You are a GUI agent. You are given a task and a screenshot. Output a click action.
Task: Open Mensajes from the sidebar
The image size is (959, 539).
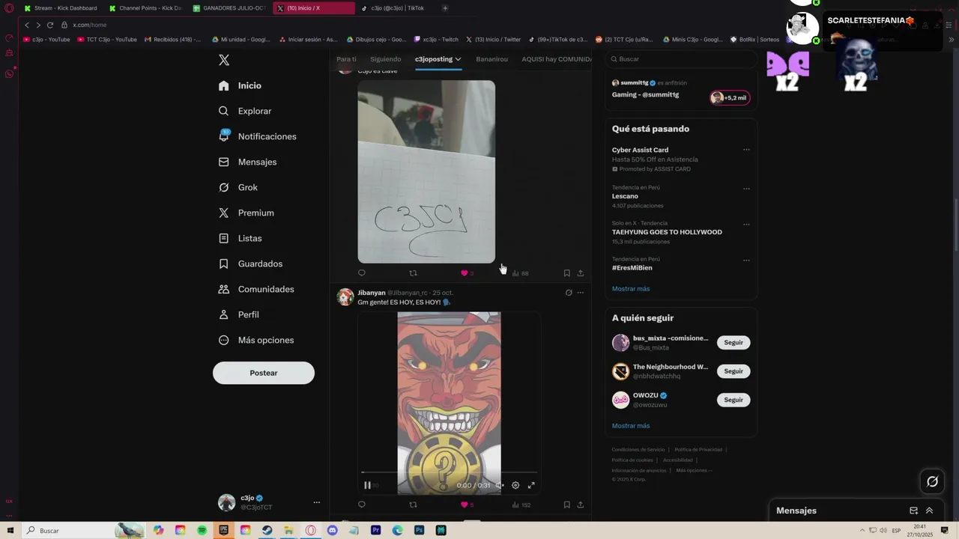point(247,162)
